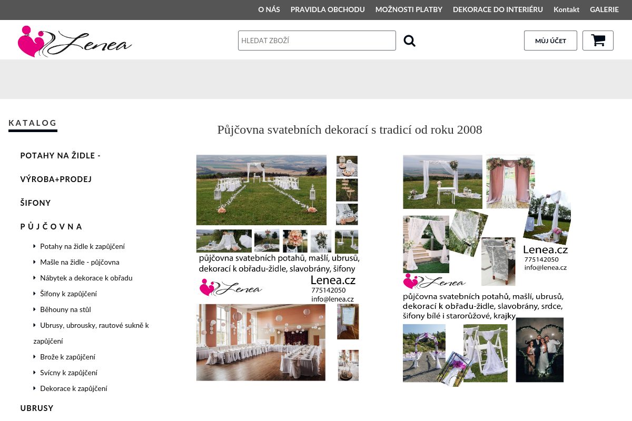Open Svícny k zapůjčení subcategory
Image resolution: width=632 pixels, height=421 pixels.
coord(68,373)
